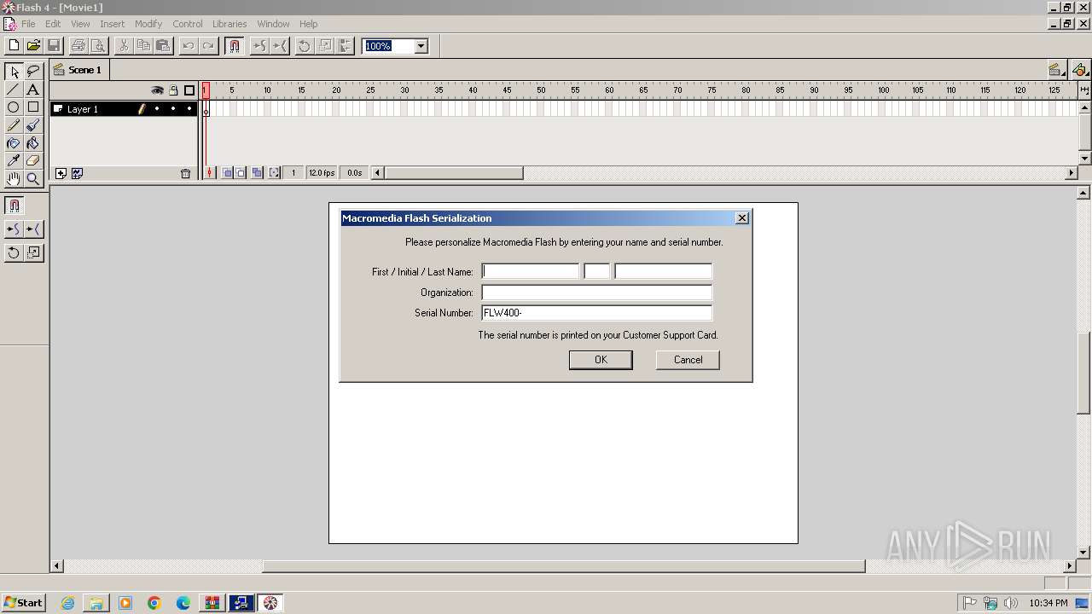Add a new layer with plus icon

click(x=61, y=173)
